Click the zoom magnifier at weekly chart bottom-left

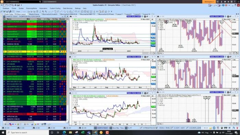(71, 53)
